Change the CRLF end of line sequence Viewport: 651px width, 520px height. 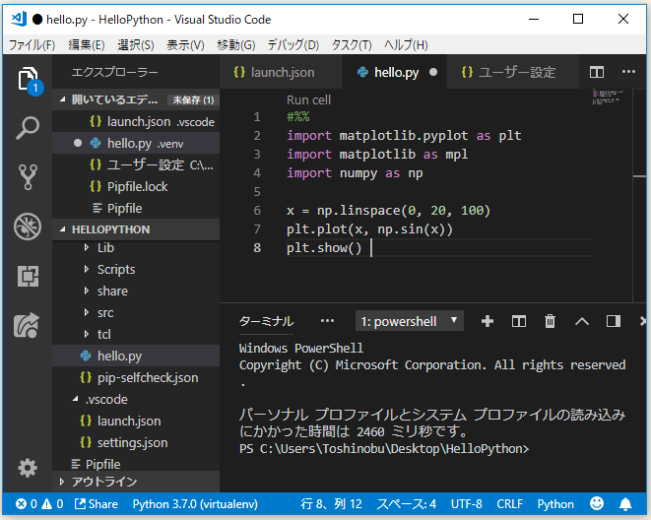coord(509,504)
